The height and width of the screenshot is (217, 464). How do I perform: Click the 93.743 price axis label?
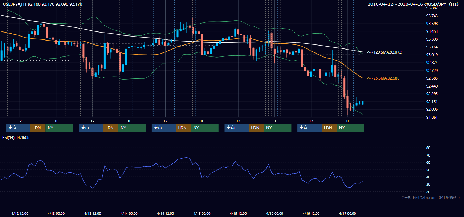pyautogui.click(x=432, y=16)
